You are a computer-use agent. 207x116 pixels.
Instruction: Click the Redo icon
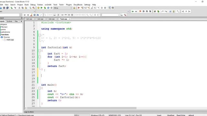point(15,8)
